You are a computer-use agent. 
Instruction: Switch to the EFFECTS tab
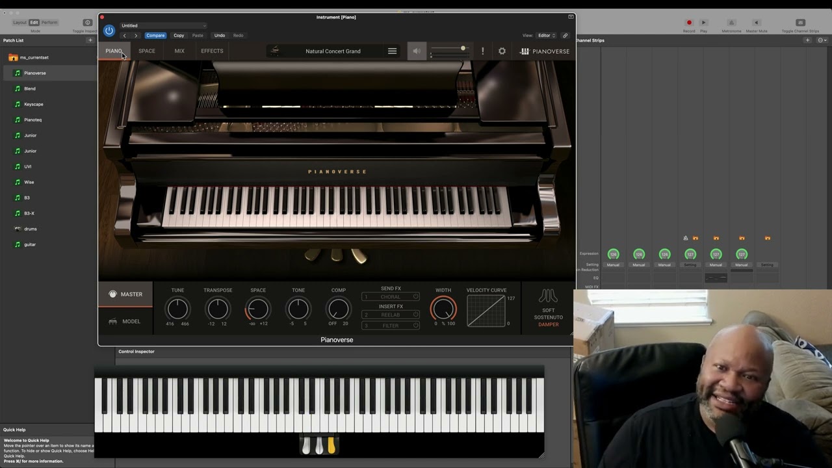212,51
